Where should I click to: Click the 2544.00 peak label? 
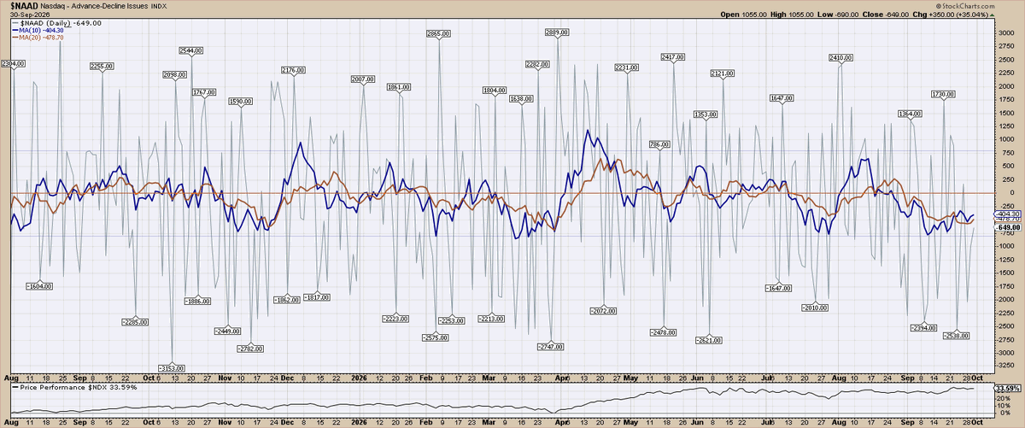tap(193, 51)
